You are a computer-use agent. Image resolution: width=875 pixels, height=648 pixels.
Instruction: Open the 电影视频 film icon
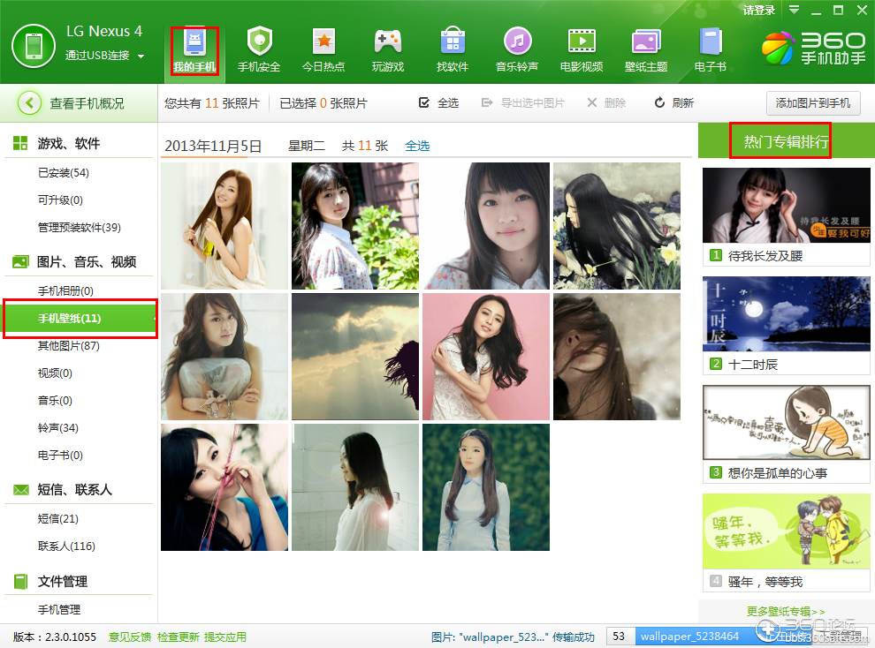(x=582, y=41)
